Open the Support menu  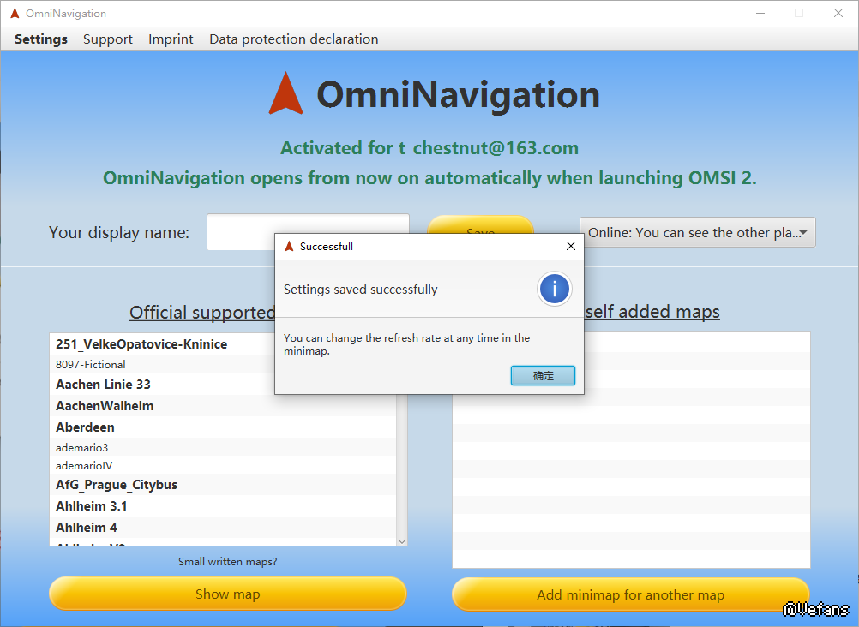(x=108, y=39)
